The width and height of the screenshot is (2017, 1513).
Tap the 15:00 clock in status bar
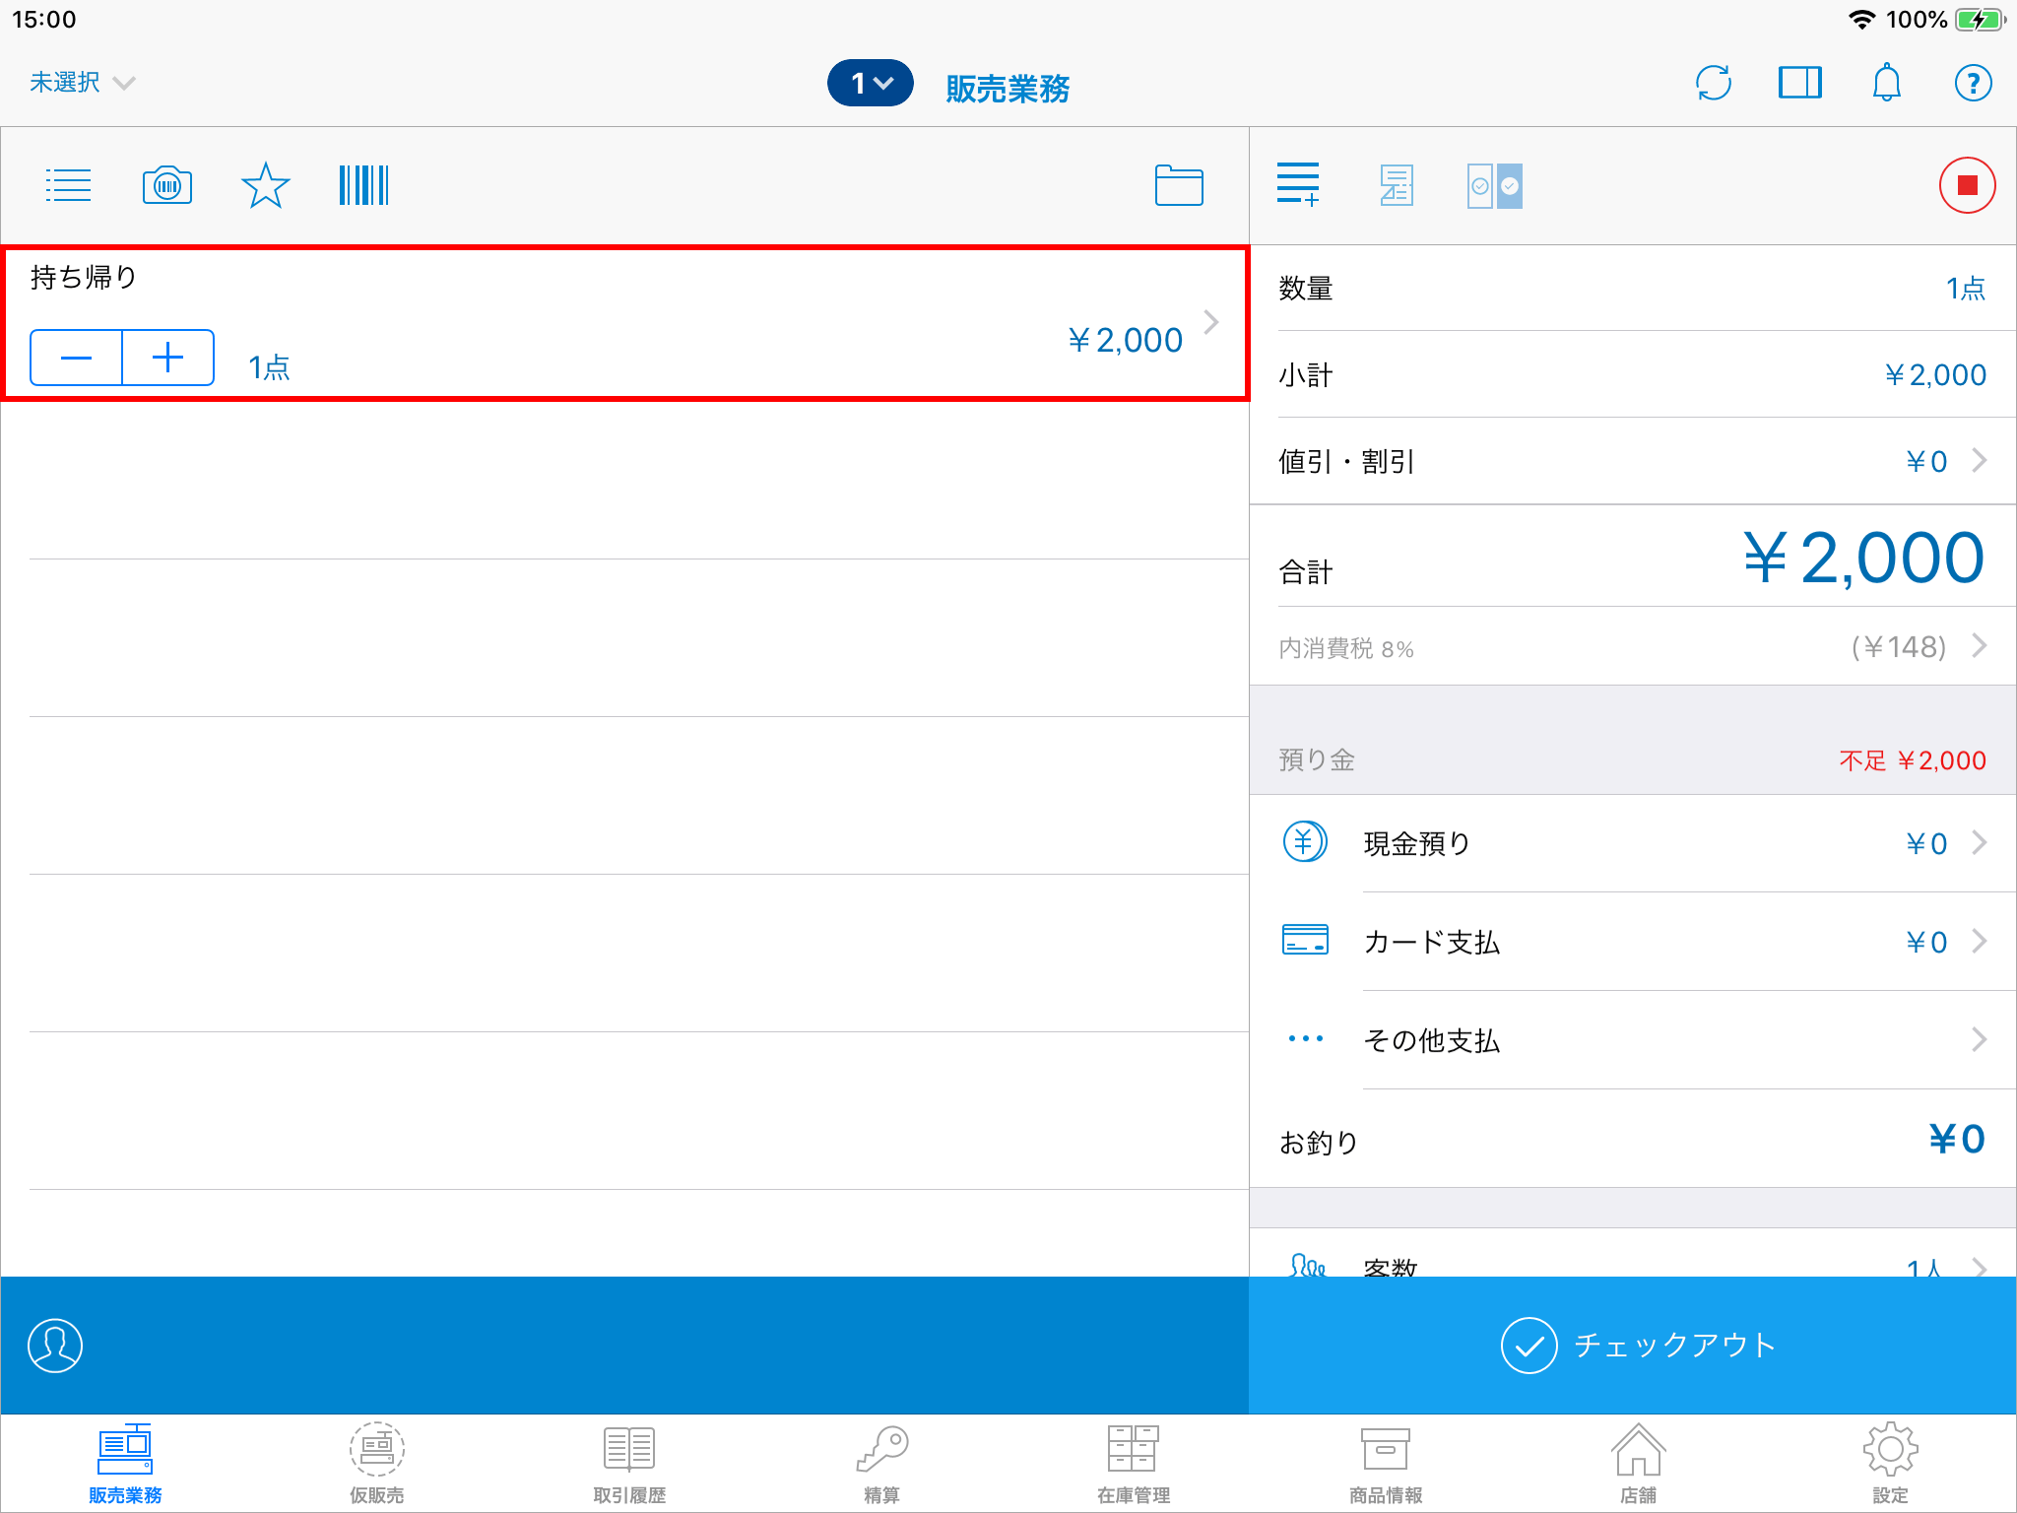click(x=44, y=20)
